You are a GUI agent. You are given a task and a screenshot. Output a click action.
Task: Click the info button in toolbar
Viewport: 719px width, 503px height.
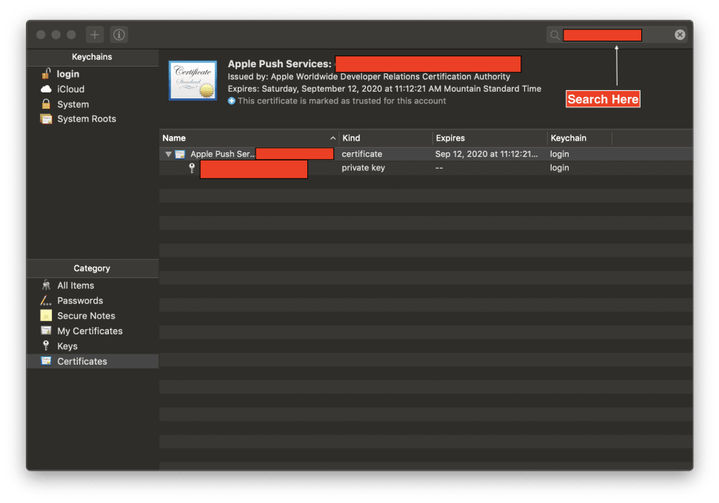coord(118,35)
